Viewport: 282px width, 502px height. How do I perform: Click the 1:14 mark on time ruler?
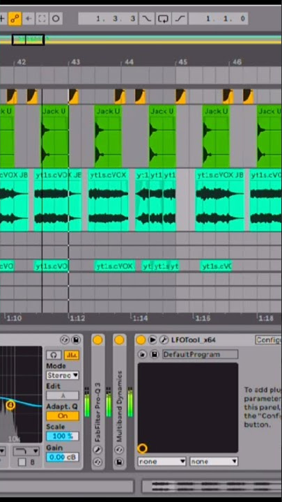[140, 318]
